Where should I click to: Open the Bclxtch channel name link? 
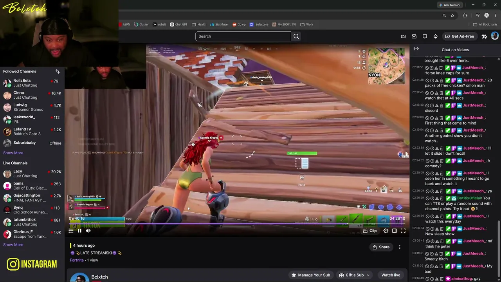99,277
